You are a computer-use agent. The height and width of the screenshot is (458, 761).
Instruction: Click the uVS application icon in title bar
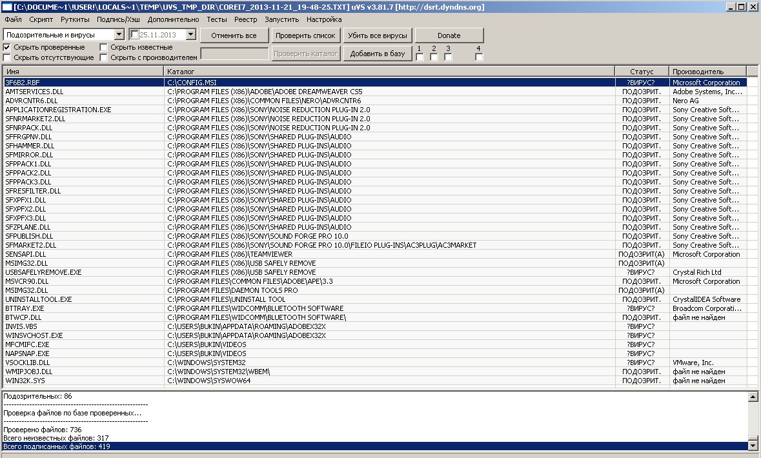tap(7, 7)
